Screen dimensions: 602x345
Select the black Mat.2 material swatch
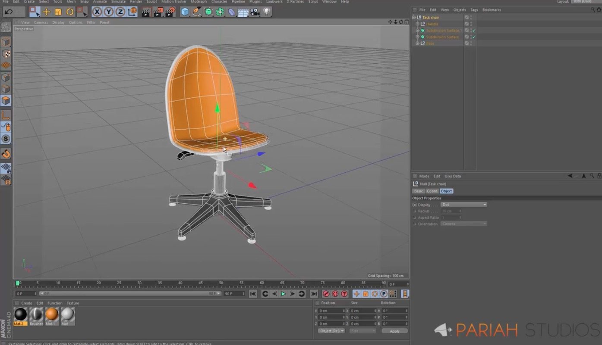(20, 316)
